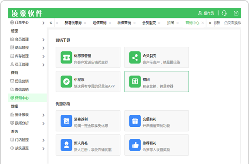
Task: Click the 数据分析 monitor icon
Action: [x=12, y=123]
